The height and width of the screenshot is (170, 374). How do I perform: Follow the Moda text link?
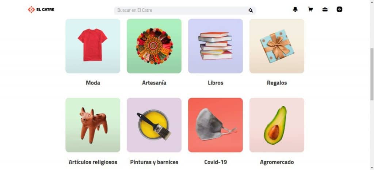pyautogui.click(x=93, y=83)
